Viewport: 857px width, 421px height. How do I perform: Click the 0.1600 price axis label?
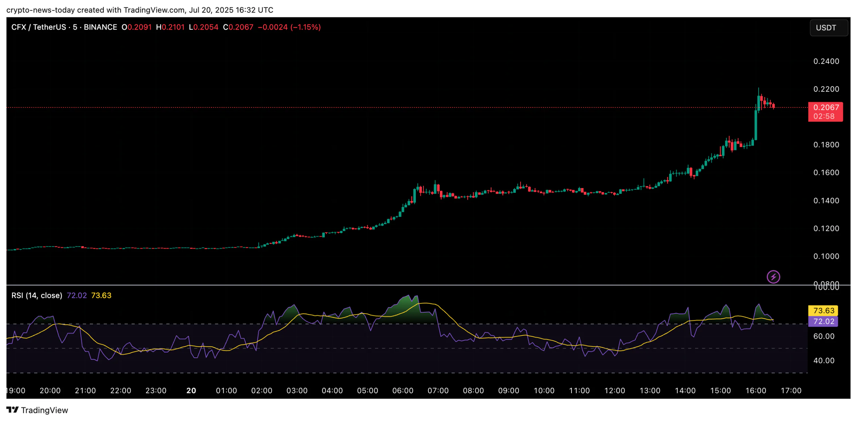click(826, 172)
